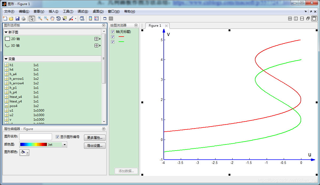Open the Jet colormap dropdown
This screenshot has width=320, height=185.
(43, 144)
